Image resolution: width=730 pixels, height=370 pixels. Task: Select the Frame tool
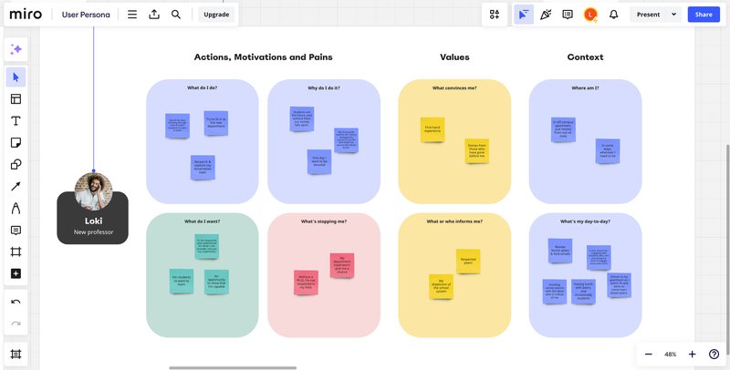[16, 252]
